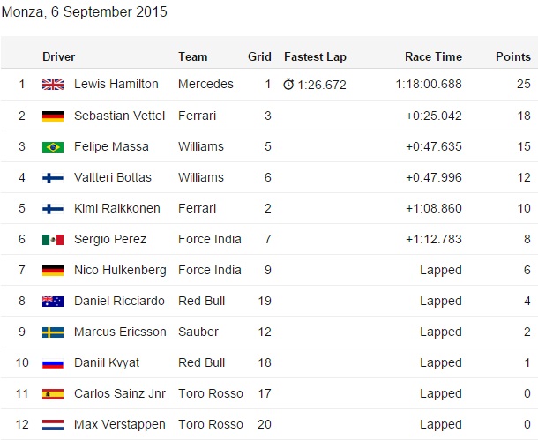Select Nico Hulkenberg driver name

[x=120, y=270]
